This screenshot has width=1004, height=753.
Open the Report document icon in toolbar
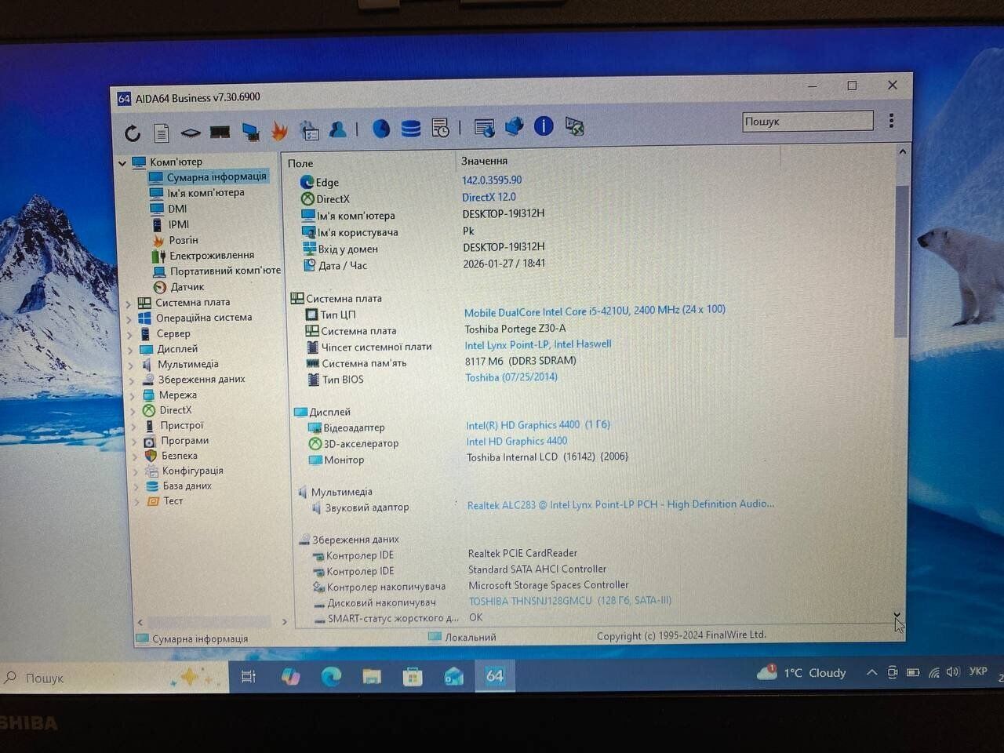coord(161,133)
